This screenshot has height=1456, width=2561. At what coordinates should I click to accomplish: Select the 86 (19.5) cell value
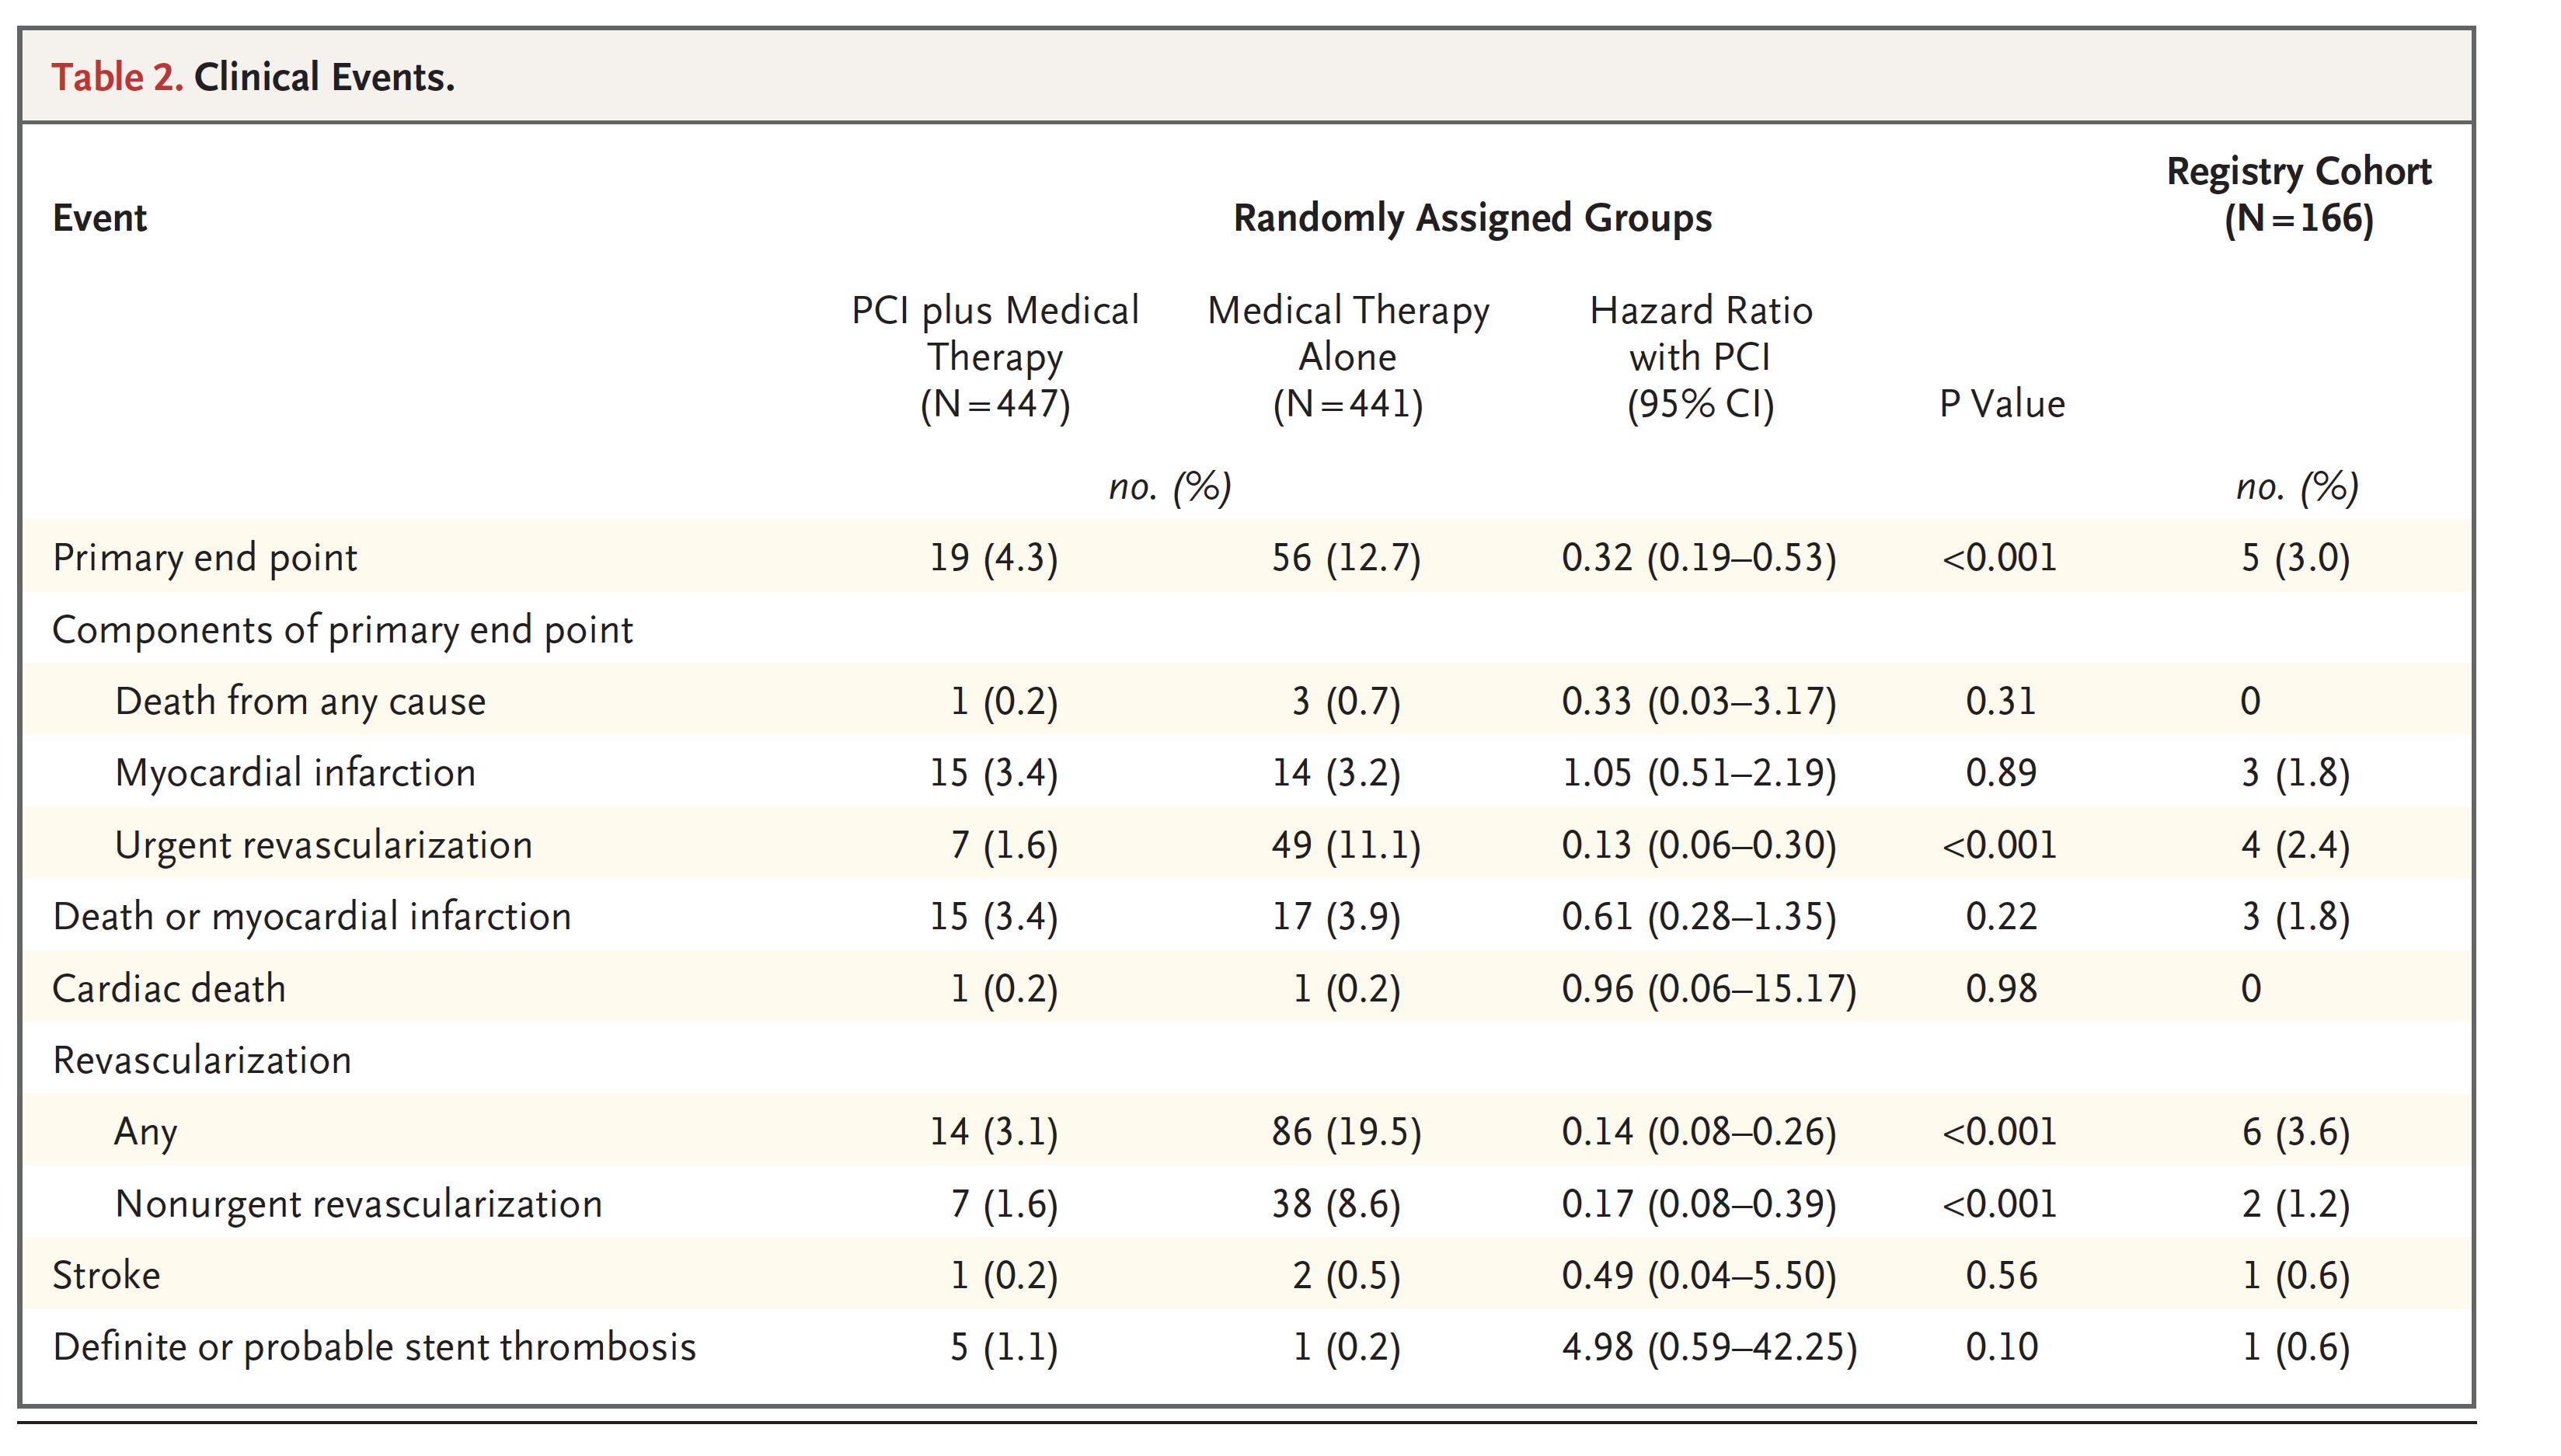(1346, 1132)
